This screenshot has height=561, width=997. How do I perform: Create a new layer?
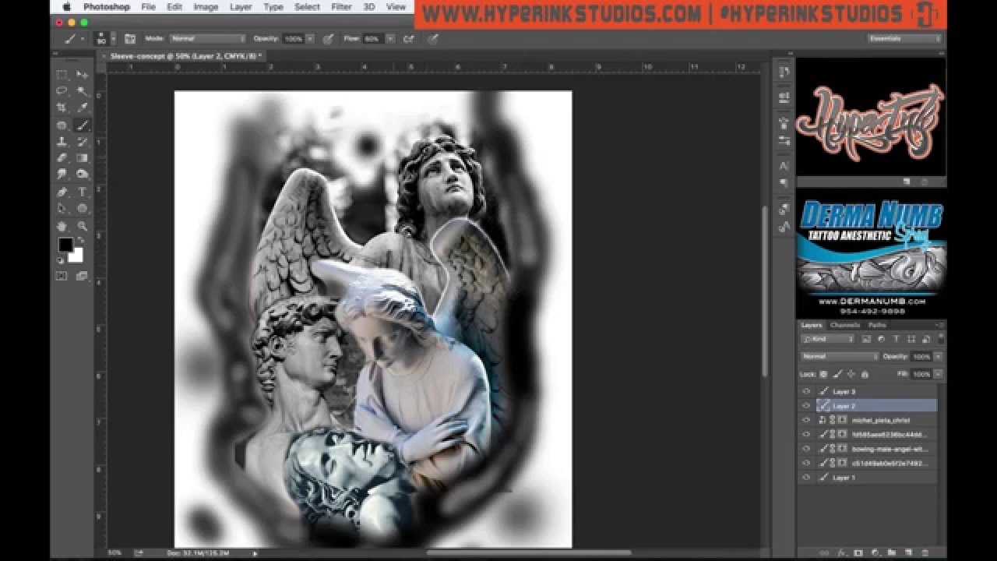coord(908,552)
